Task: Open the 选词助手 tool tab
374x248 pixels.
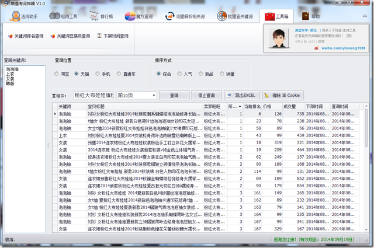Action: coord(23,16)
